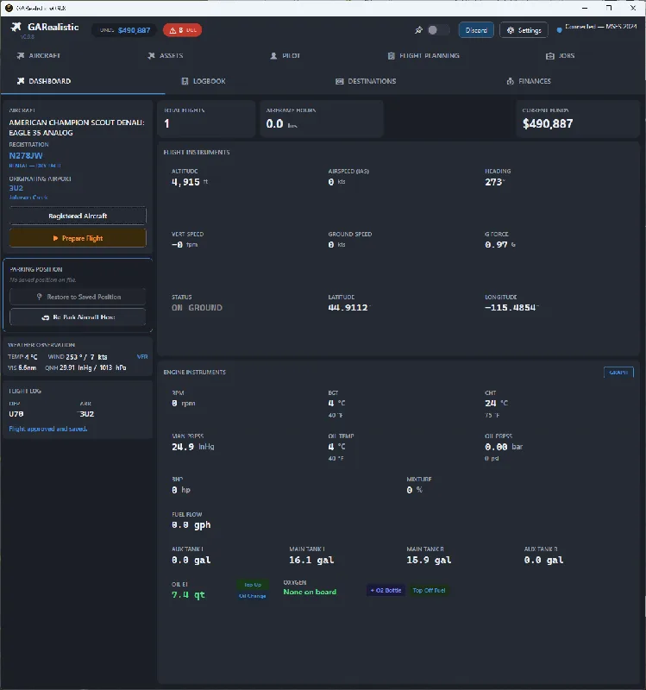Switch to the ASSETS tab

coord(165,55)
